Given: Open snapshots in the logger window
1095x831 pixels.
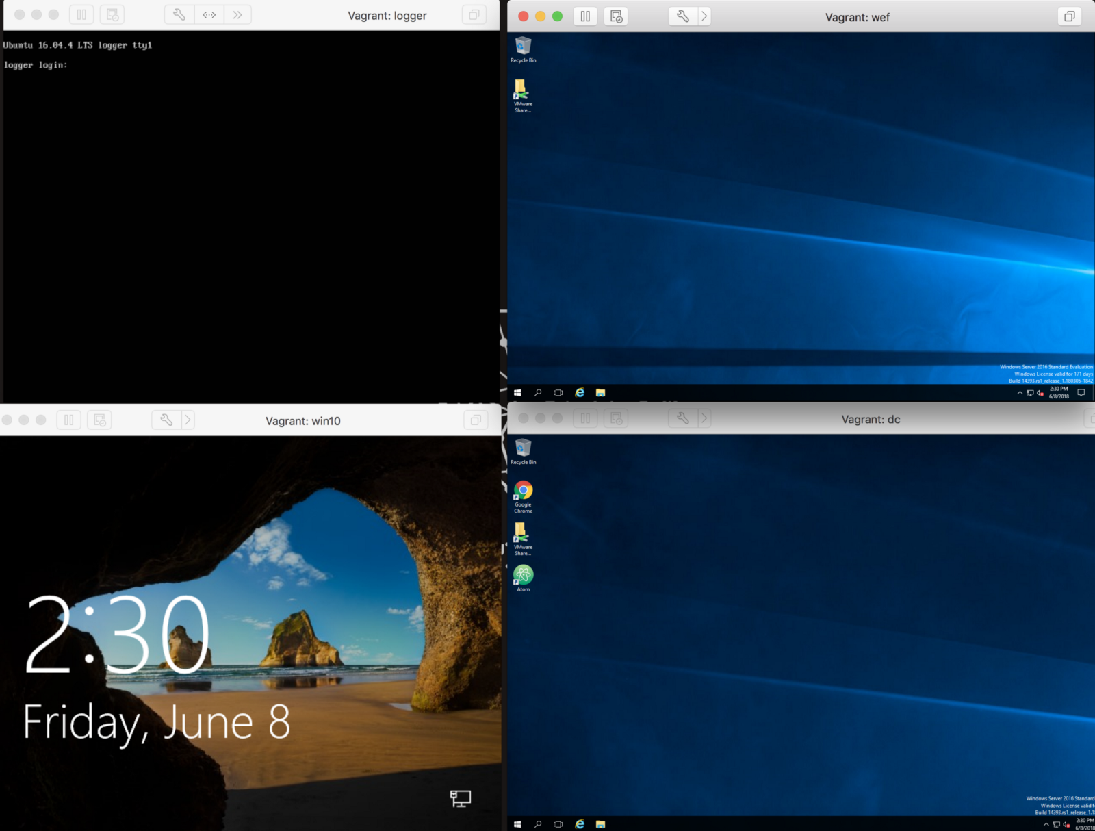Looking at the screenshot, I should click(112, 14).
